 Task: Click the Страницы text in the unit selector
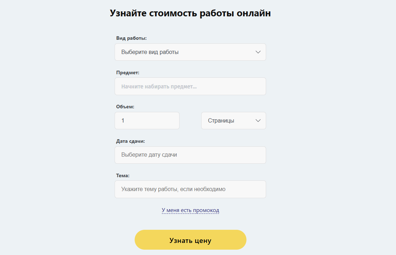[221, 121]
